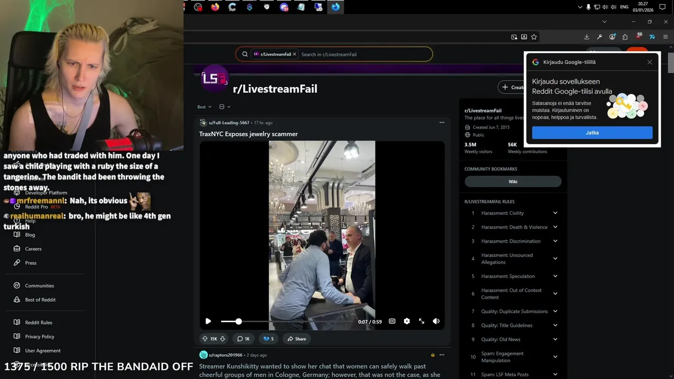Viewport: 674px width, 379px height.
Task: Click the taskbar microphone icon
Action: [x=588, y=7]
